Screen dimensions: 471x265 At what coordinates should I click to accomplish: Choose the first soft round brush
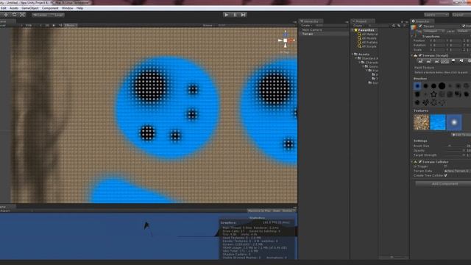point(417,86)
